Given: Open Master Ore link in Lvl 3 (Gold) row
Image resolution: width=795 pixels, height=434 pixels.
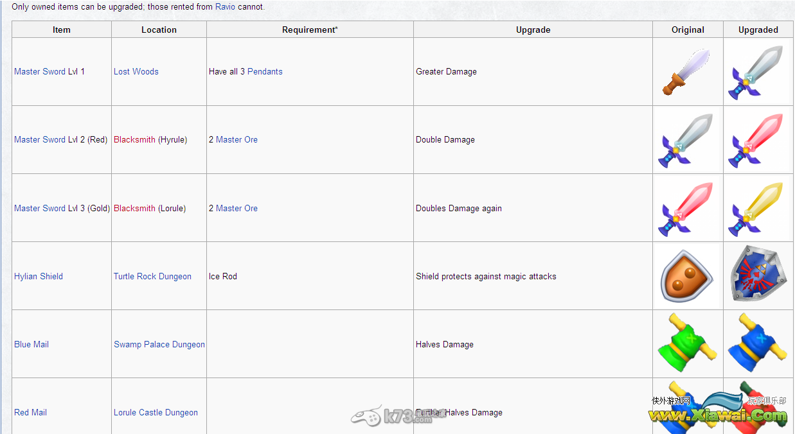Looking at the screenshot, I should click(x=237, y=209).
